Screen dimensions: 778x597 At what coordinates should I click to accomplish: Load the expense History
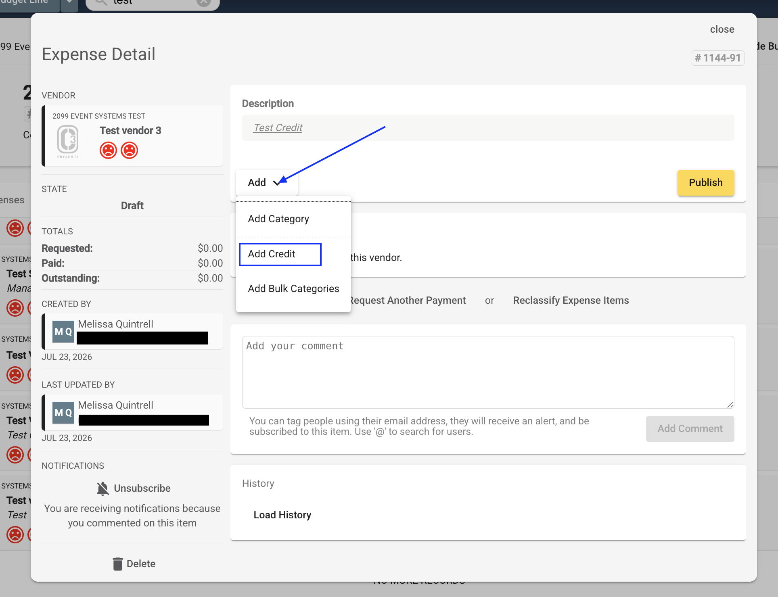pyautogui.click(x=282, y=515)
